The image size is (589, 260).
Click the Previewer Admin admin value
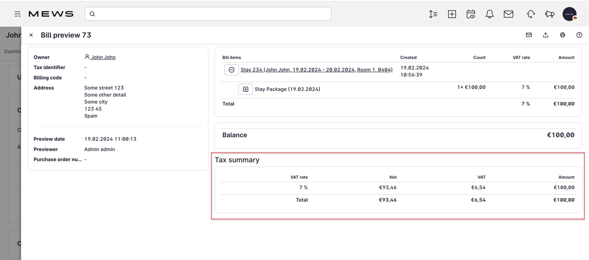[100, 149]
